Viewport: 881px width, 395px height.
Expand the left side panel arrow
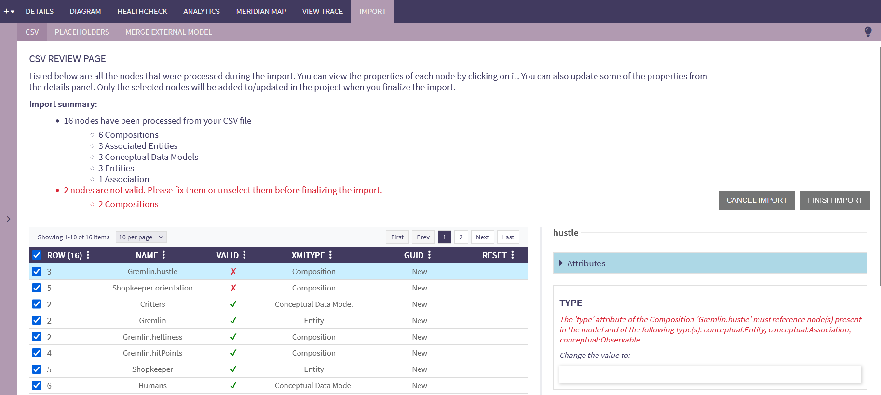click(8, 219)
